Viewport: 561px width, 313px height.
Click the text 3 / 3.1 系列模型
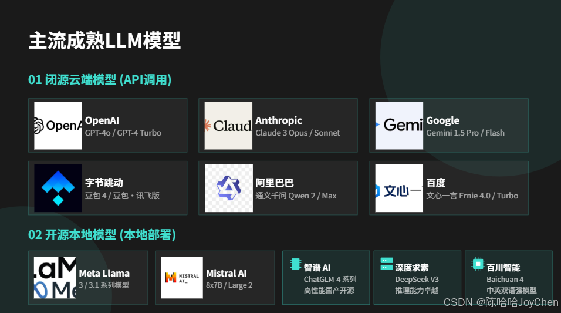pyautogui.click(x=104, y=285)
